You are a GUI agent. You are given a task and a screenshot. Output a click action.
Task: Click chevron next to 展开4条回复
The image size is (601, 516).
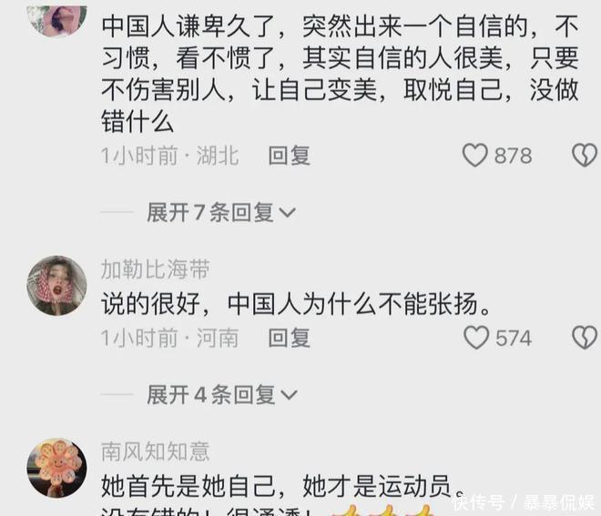[289, 395]
